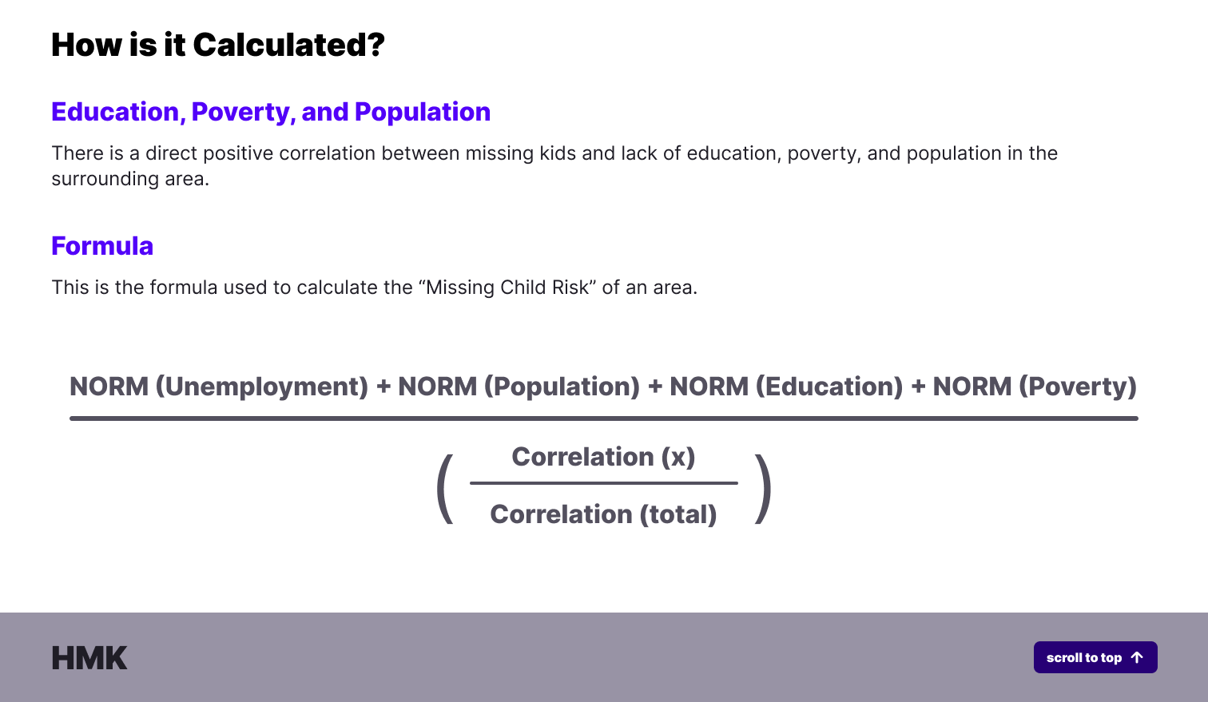This screenshot has width=1208, height=702.
Task: Click the purple "Formula" subheading
Action: [102, 246]
